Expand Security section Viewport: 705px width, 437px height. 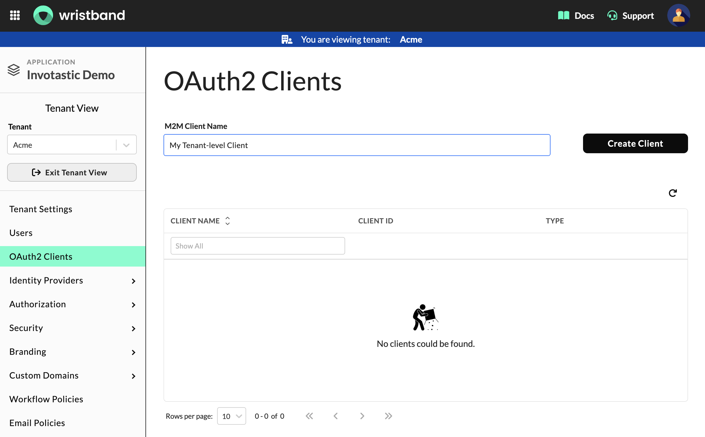[73, 328]
